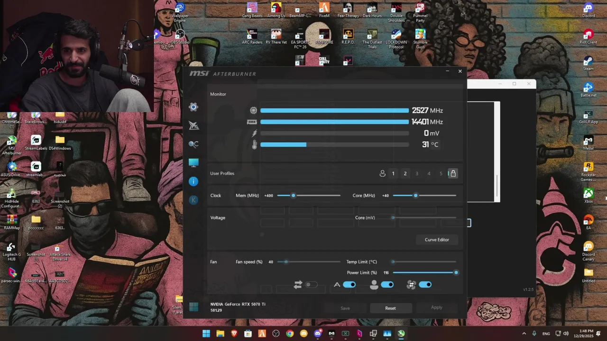Open R.E.P.O. desktop shortcut
The width and height of the screenshot is (607, 341).
pos(348,37)
